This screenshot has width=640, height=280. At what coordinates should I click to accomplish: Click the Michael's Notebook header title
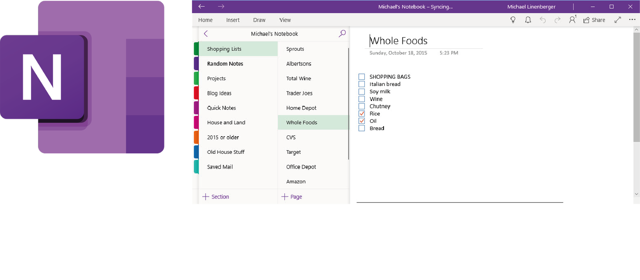pos(274,34)
